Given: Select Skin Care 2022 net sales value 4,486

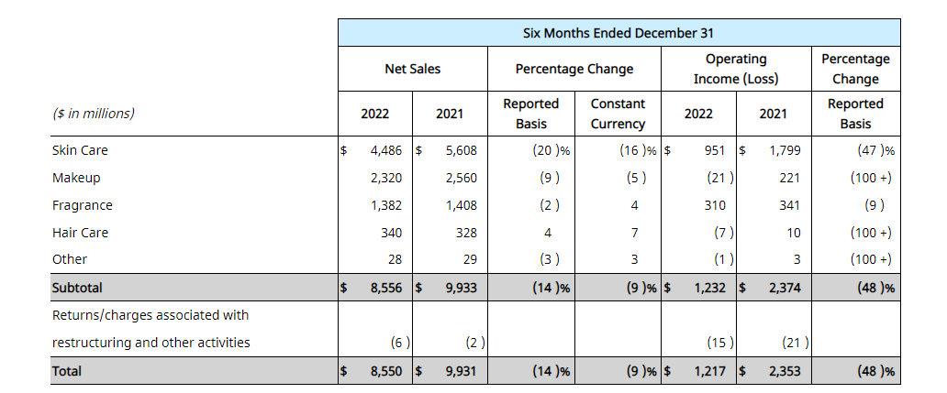Looking at the screenshot, I should tap(384, 150).
